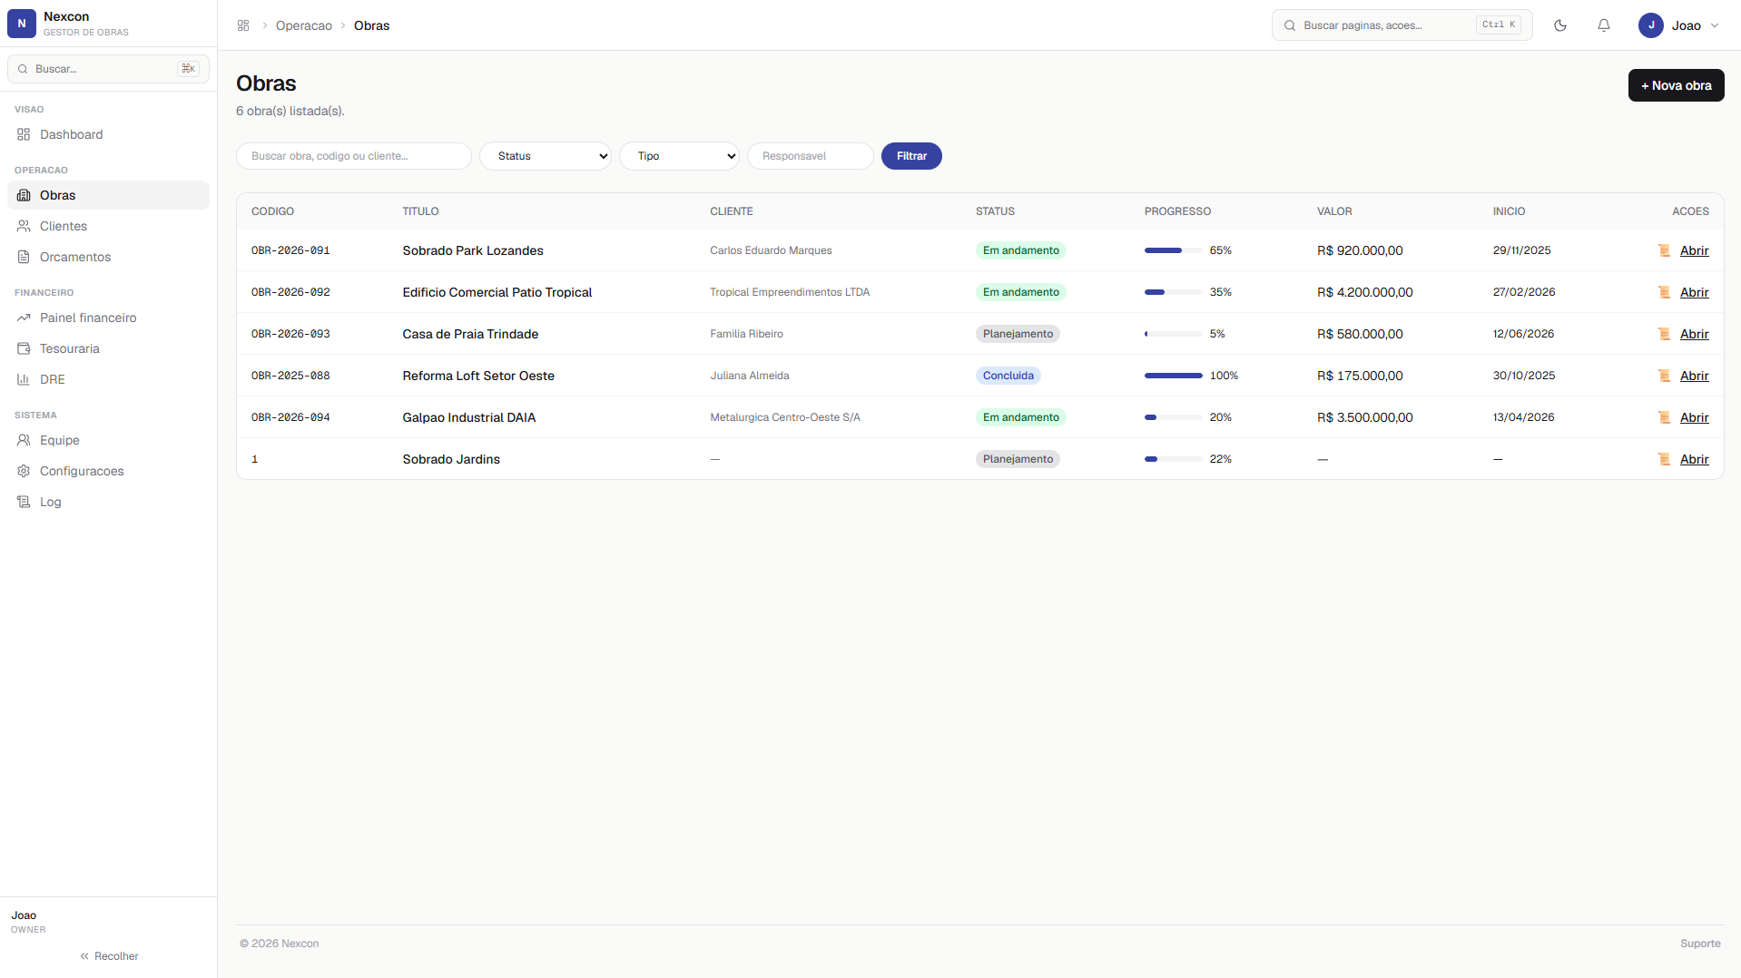Click Abrir for Reforma Loft Setor Oeste
Viewport: 1741px width, 978px height.
1694,376
